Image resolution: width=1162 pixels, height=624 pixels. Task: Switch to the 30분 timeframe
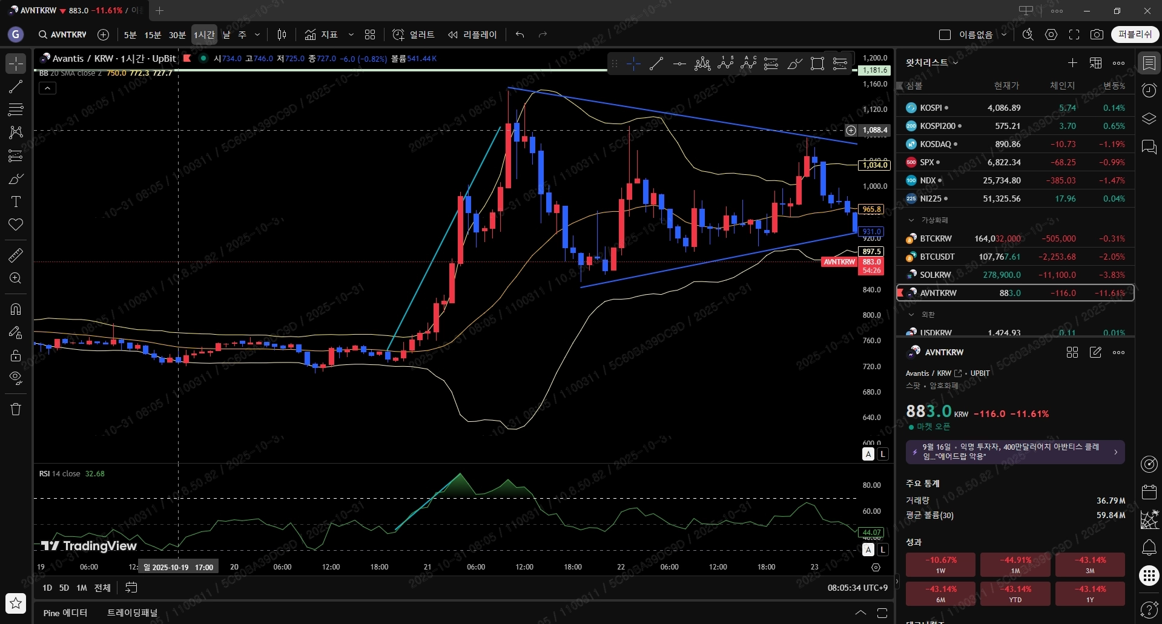coord(177,34)
